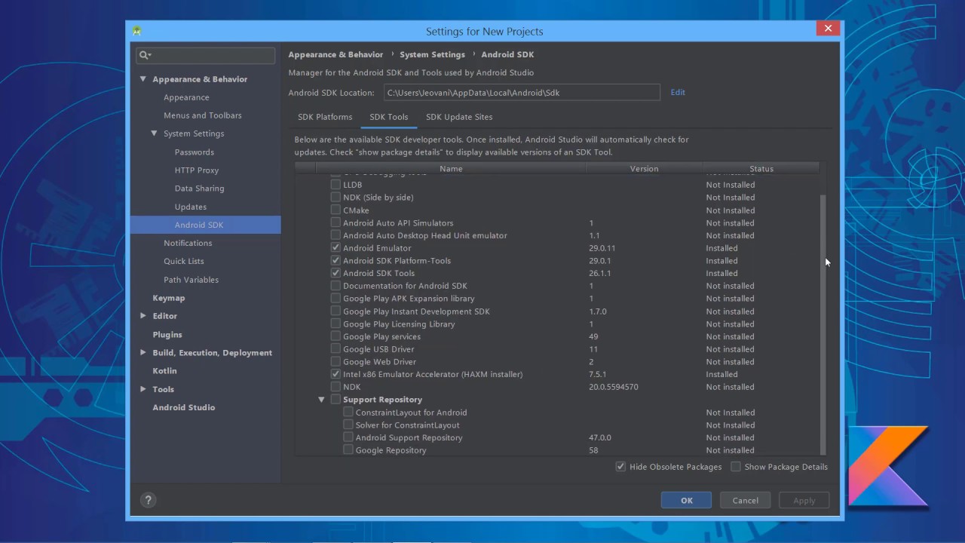Screen dimensions: 965x543
Task: Click the help question mark icon
Action: [149, 500]
